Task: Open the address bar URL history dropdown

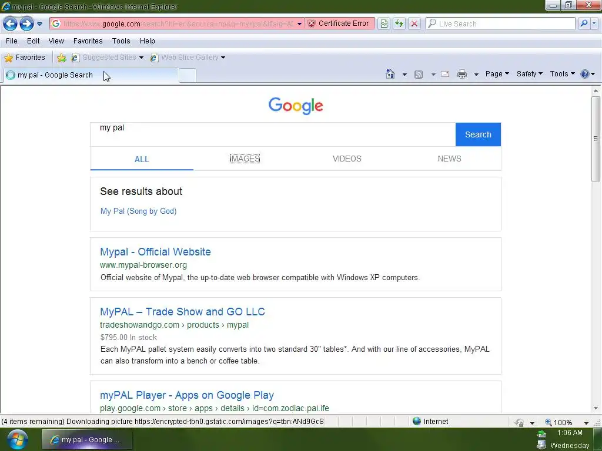Action: point(299,23)
